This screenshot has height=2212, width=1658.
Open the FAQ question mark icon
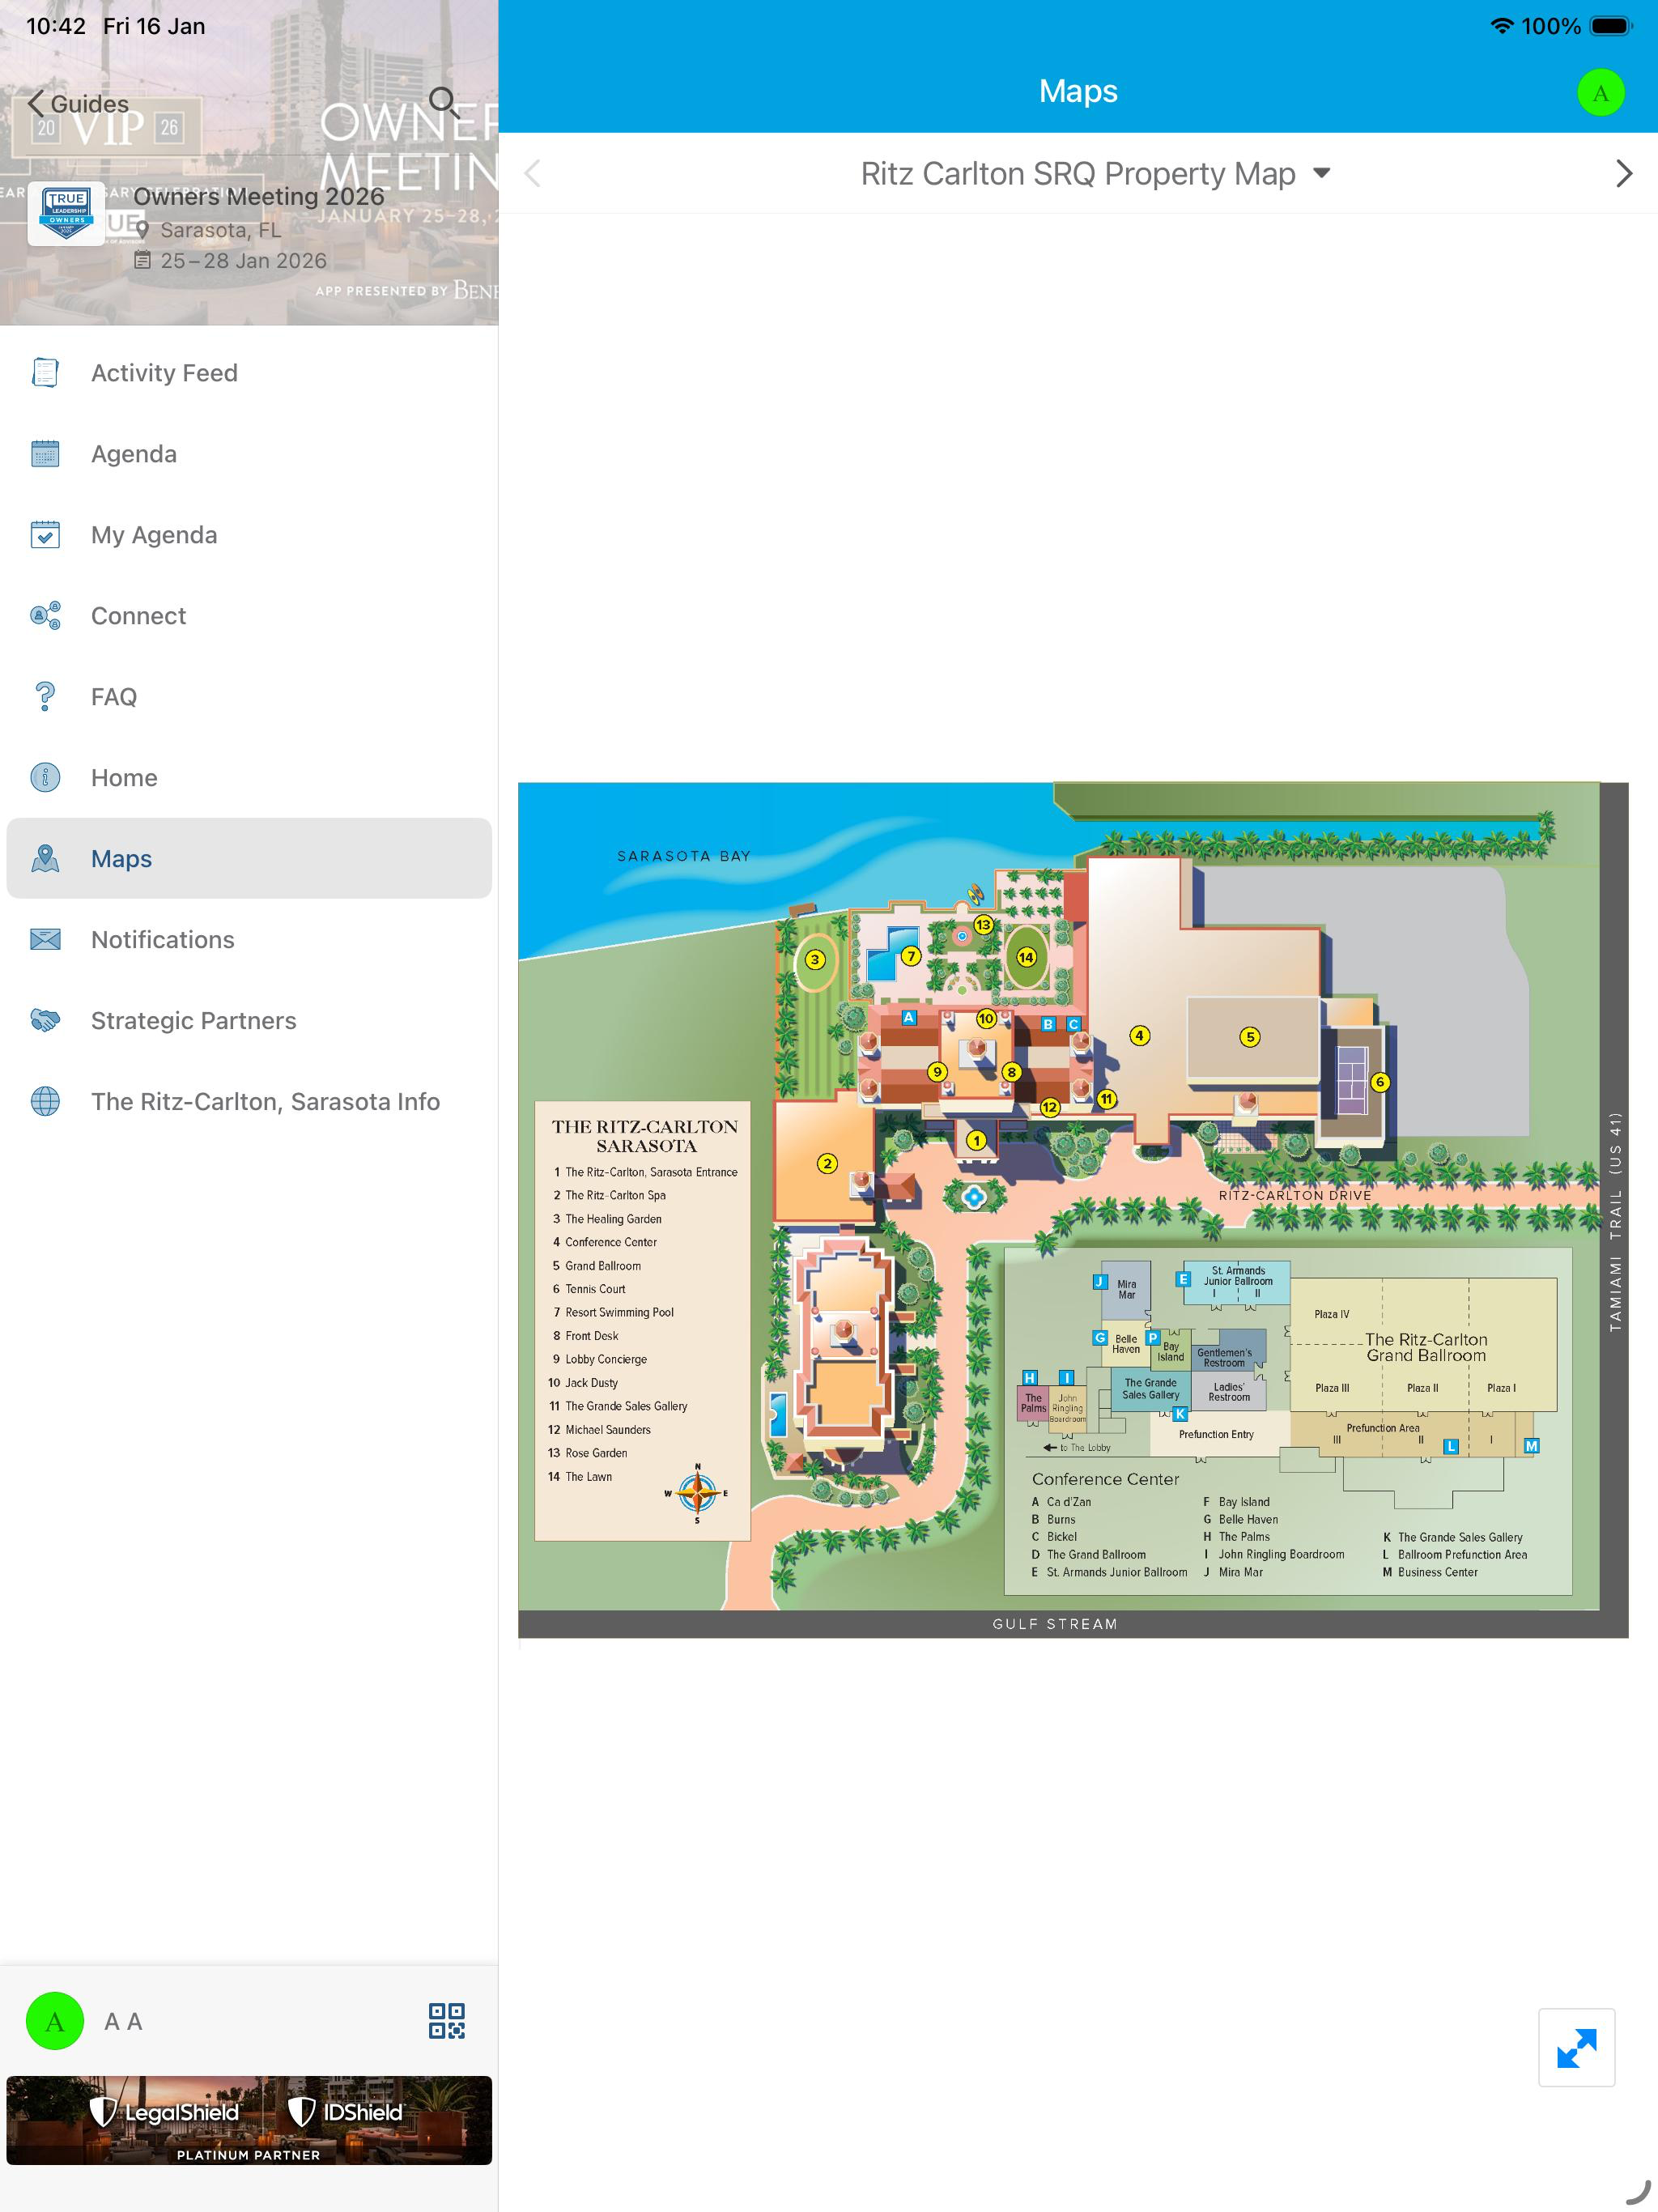point(45,697)
